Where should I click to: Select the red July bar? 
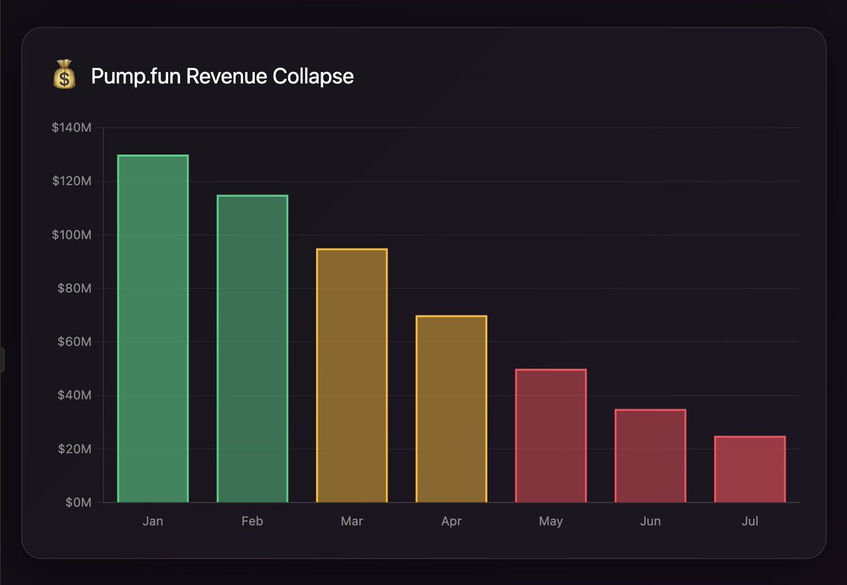pos(750,469)
